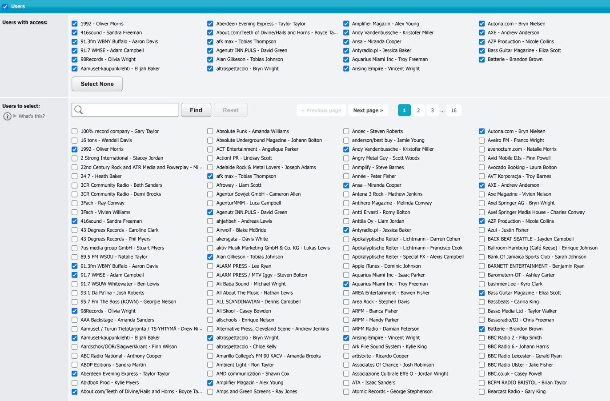Image resolution: width=610 pixels, height=401 pixels.
Task: Click label BBC.co.uk - Casey Powell
Action: [x=515, y=374]
